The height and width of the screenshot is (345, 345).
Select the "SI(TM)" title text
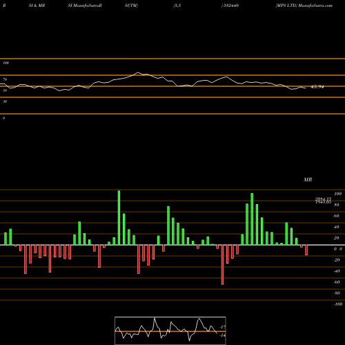131,6
